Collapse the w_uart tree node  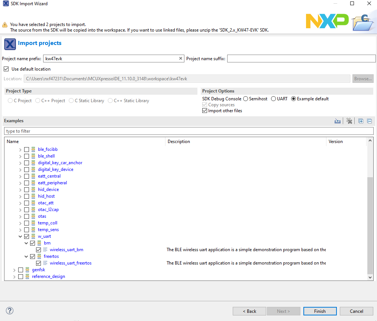20,236
